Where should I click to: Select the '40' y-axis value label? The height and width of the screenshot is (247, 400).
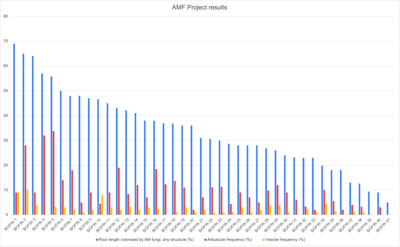coord(6,116)
